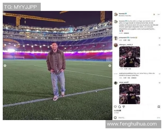Viewport: 164px width, 131px height.
Task: Save post with the bookmark icon
Action: (159, 107)
